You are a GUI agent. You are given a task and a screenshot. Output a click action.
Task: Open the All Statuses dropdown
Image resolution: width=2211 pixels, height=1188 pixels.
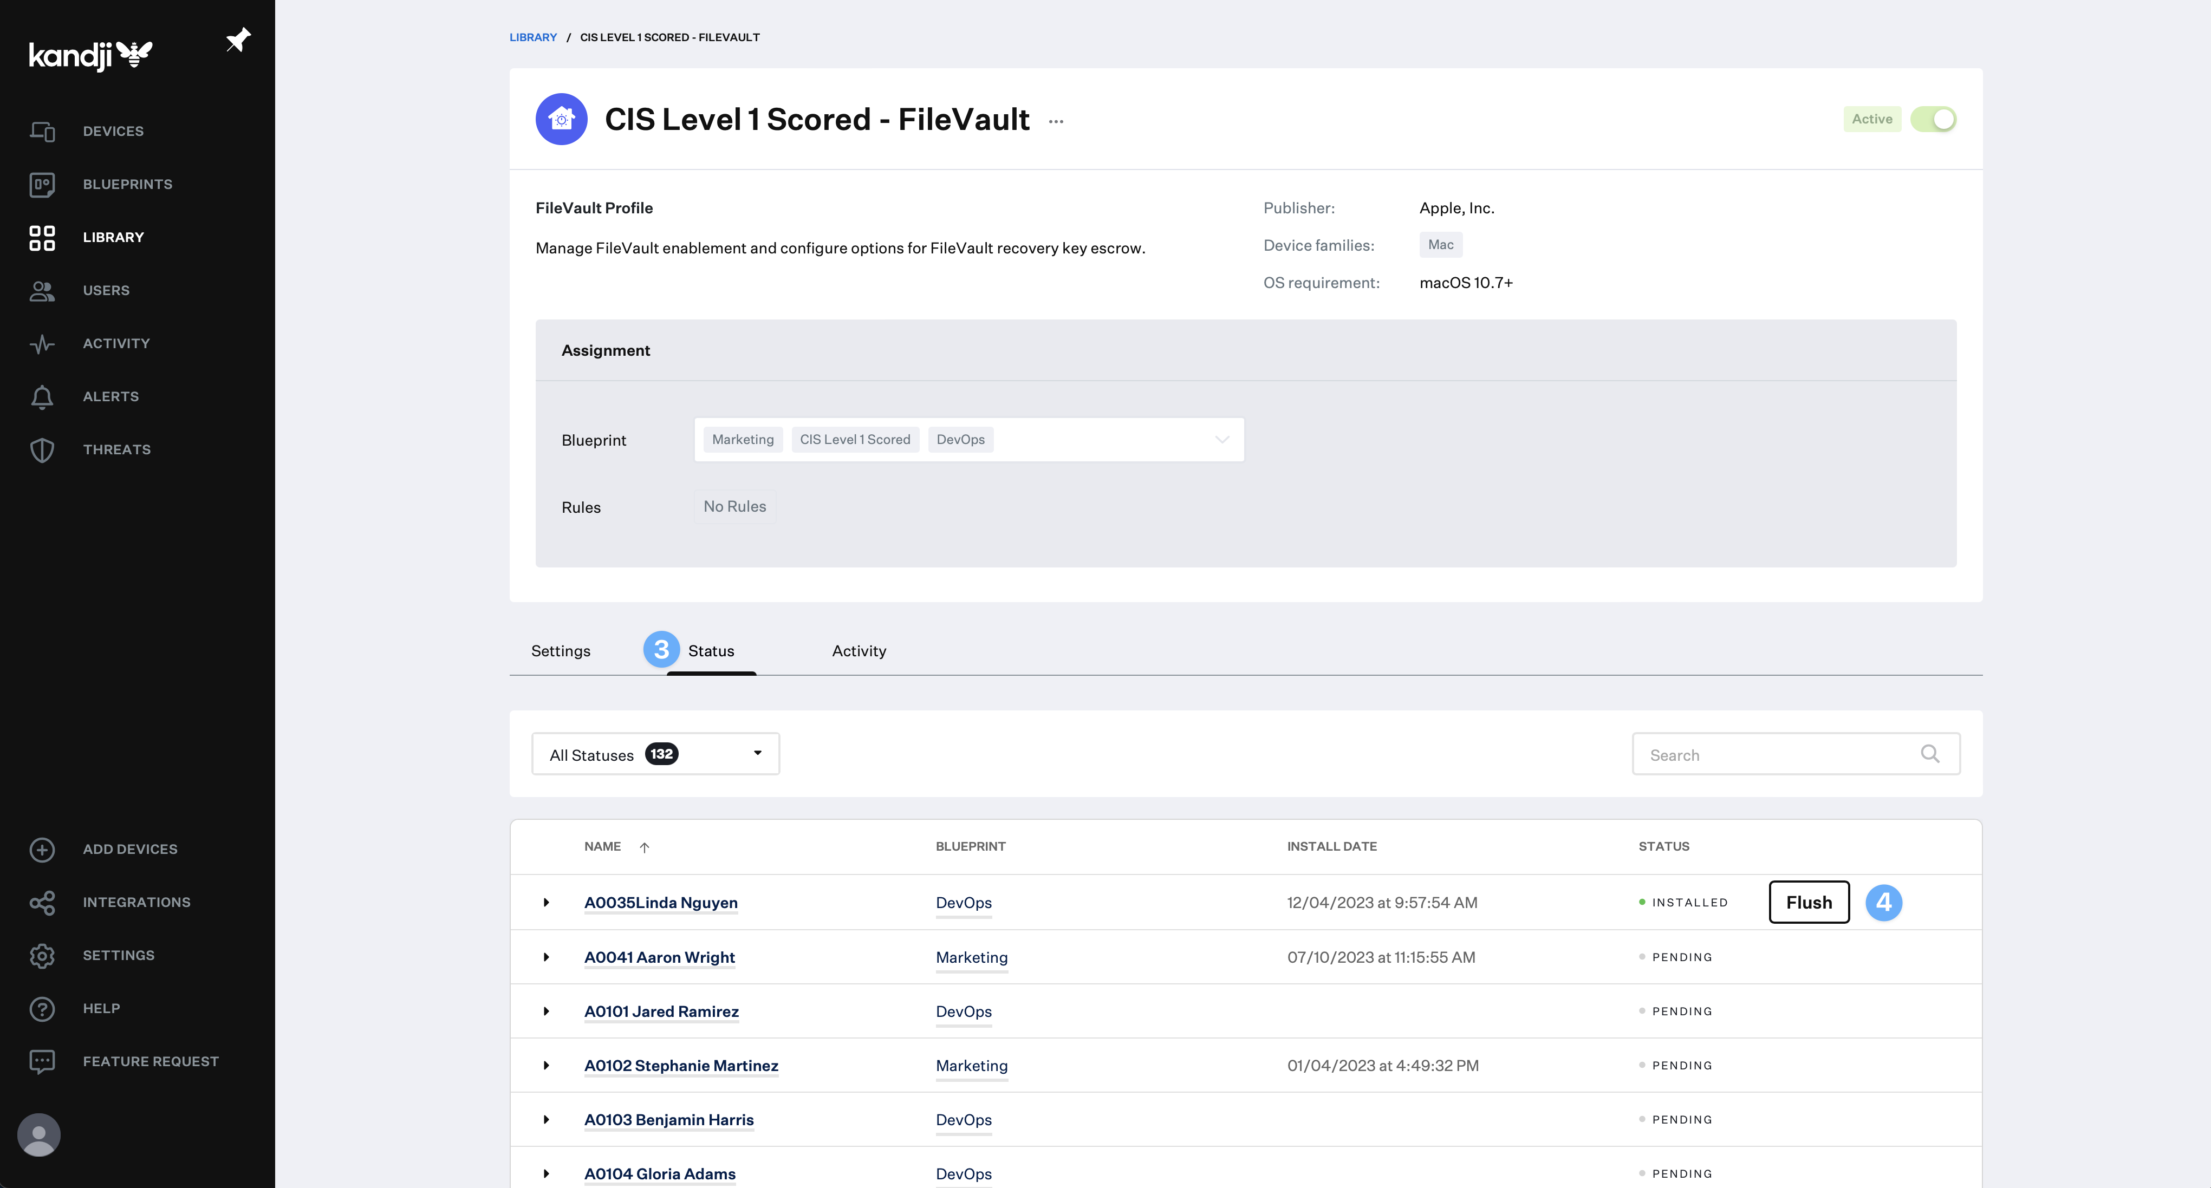coord(656,754)
